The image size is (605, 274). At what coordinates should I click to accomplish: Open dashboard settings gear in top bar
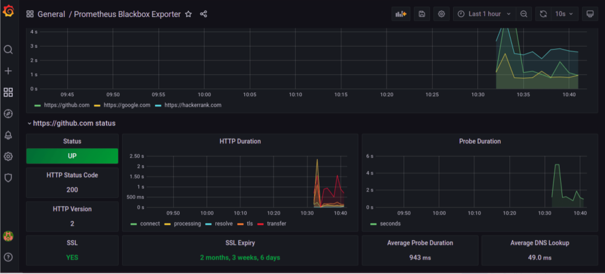[x=442, y=14]
